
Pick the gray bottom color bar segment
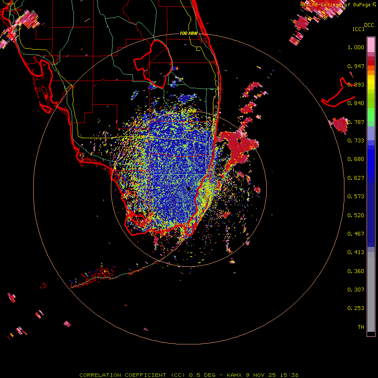(x=371, y=292)
